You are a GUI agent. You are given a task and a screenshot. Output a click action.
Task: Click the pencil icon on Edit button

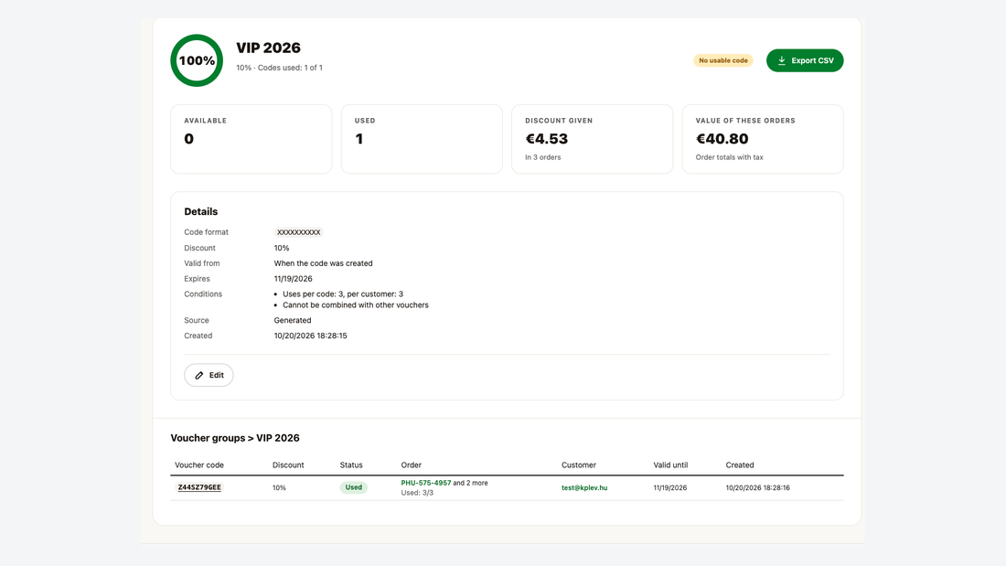(198, 376)
